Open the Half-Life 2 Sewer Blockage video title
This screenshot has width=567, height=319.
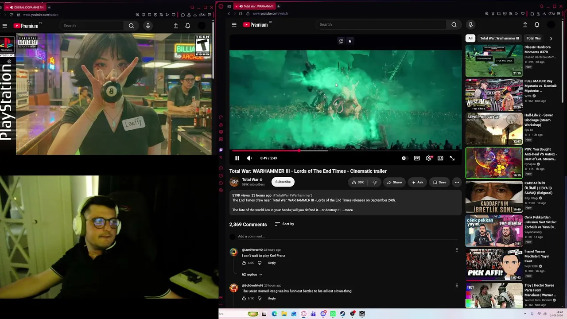click(x=539, y=120)
